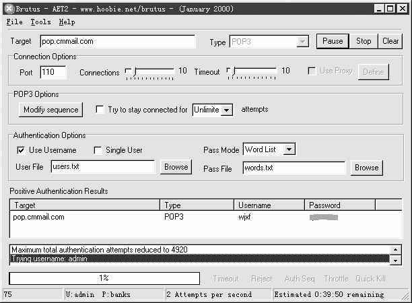
Task: Click the Modify sequence button
Action: click(x=50, y=110)
